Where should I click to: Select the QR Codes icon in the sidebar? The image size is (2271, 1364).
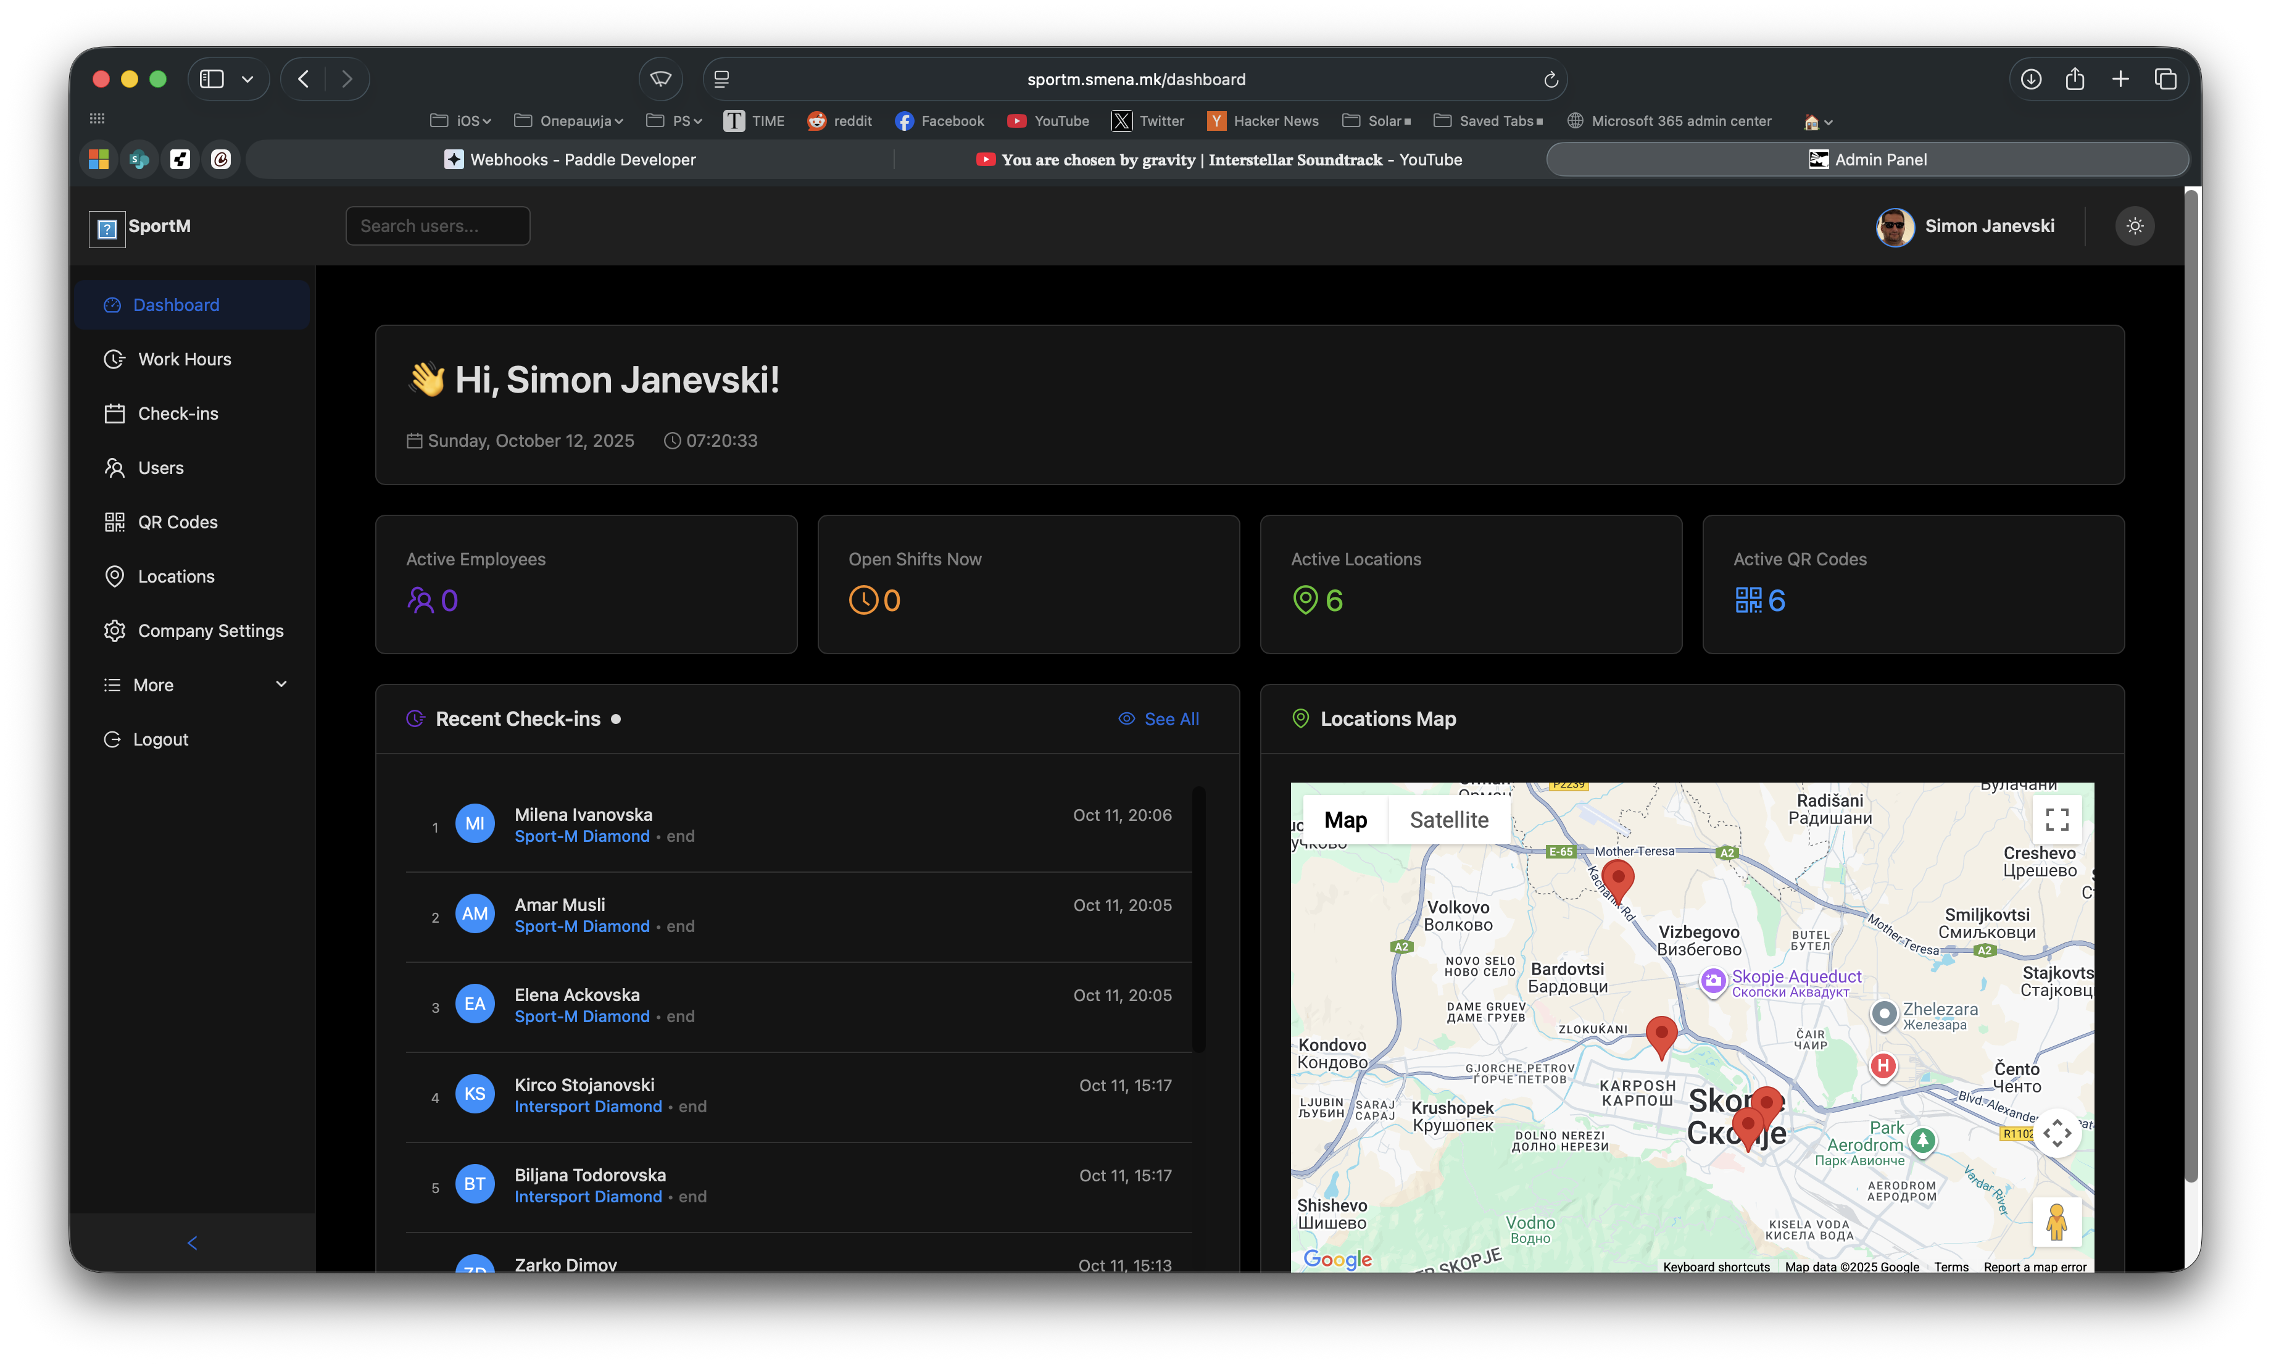(x=114, y=521)
